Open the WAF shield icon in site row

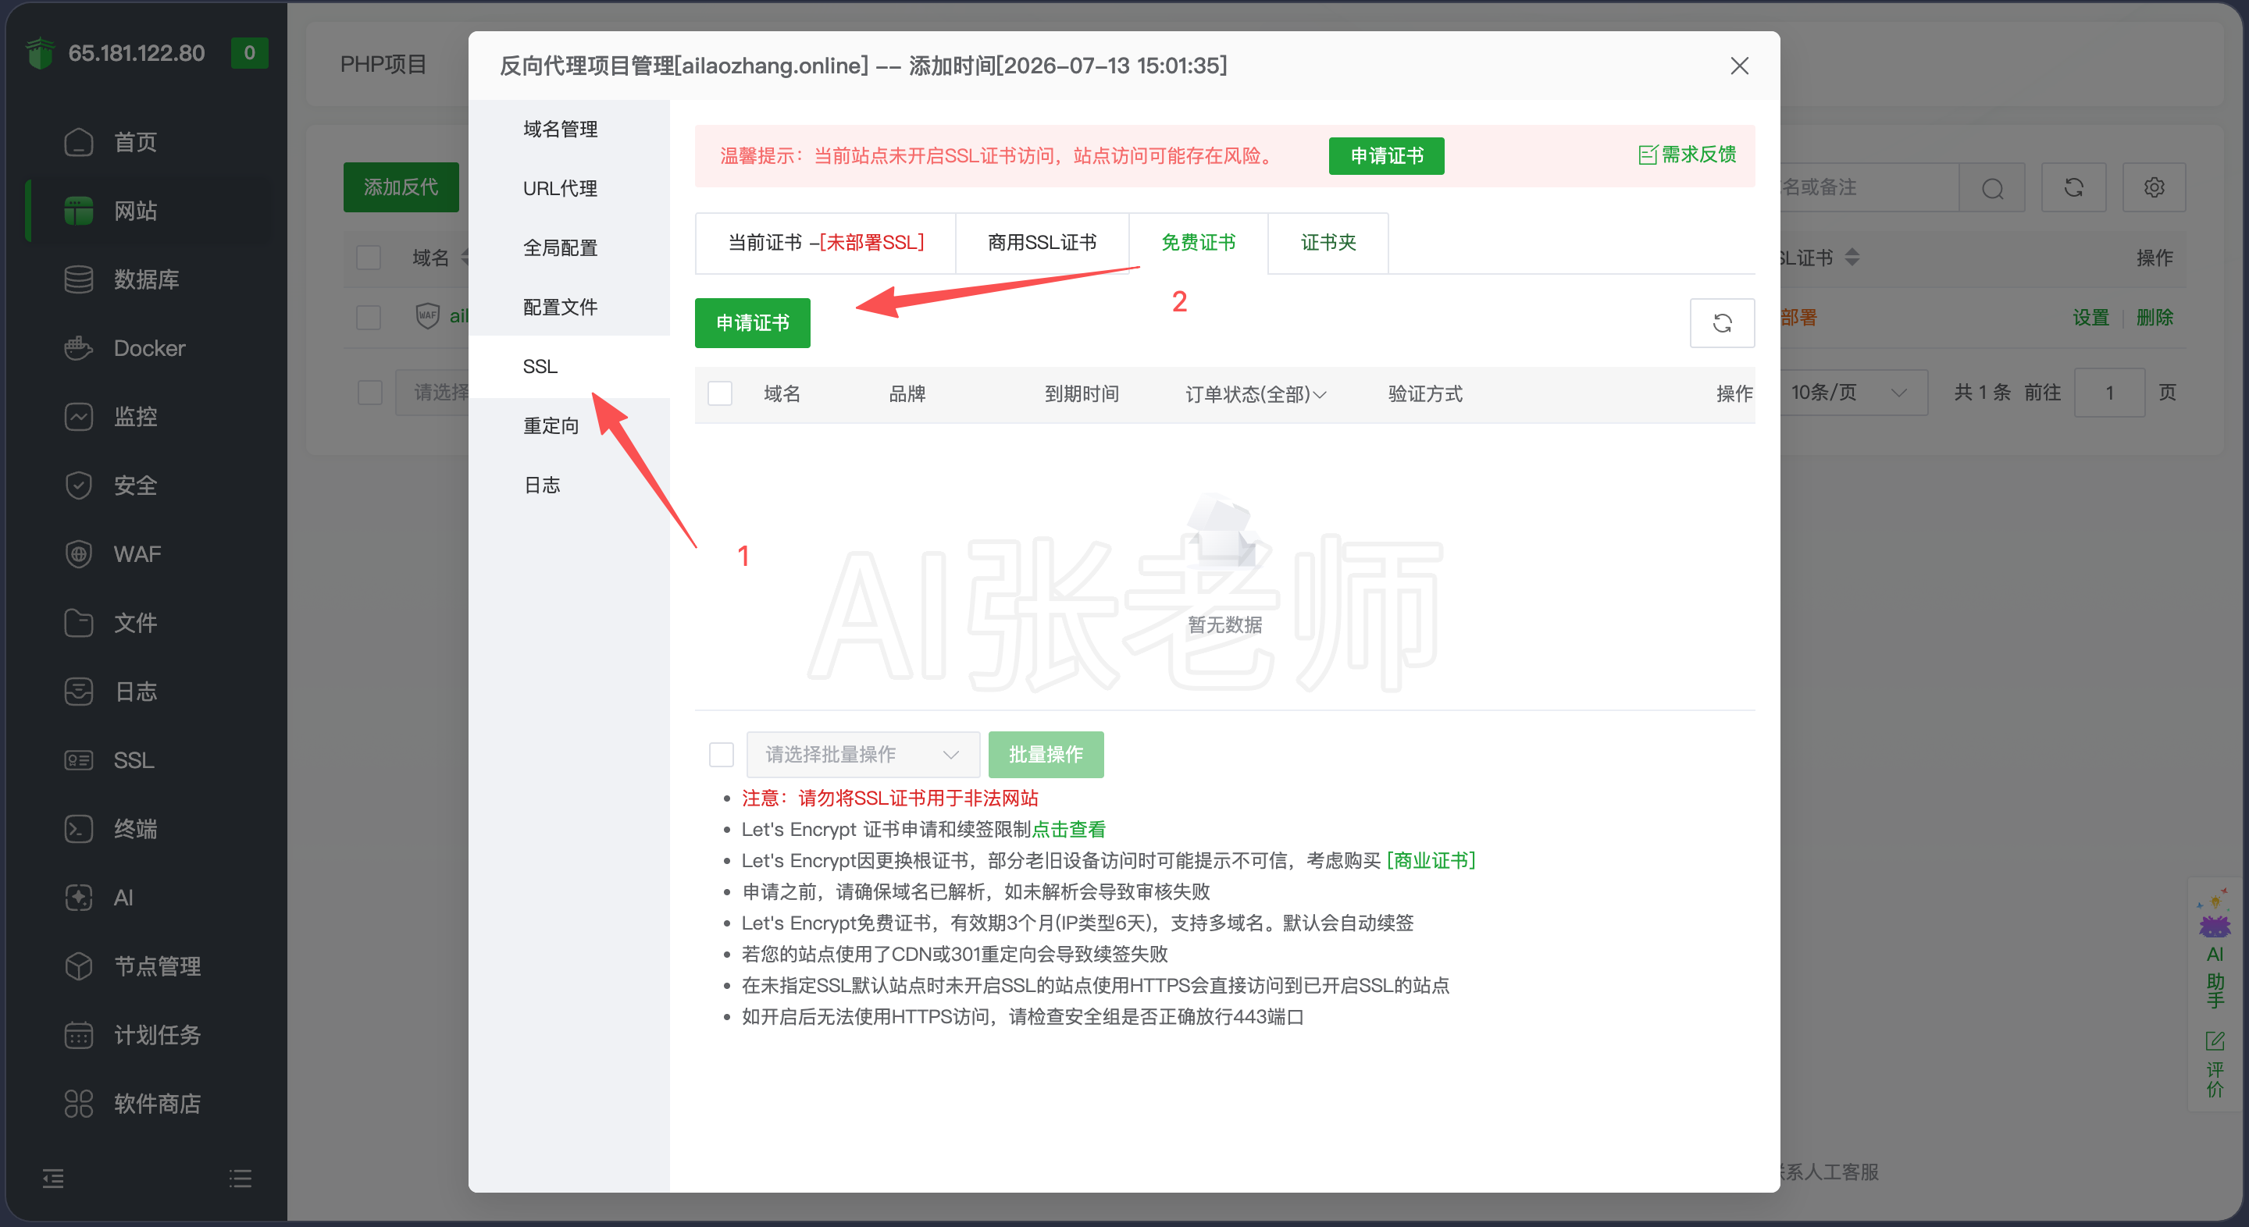pyautogui.click(x=427, y=316)
